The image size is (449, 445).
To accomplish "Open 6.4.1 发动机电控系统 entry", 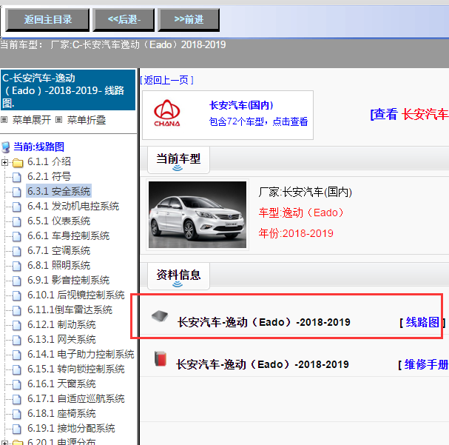I will click(x=73, y=206).
